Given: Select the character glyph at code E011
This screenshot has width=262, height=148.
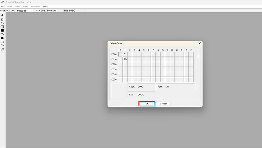Looking at the screenshot, I should click(125, 59).
